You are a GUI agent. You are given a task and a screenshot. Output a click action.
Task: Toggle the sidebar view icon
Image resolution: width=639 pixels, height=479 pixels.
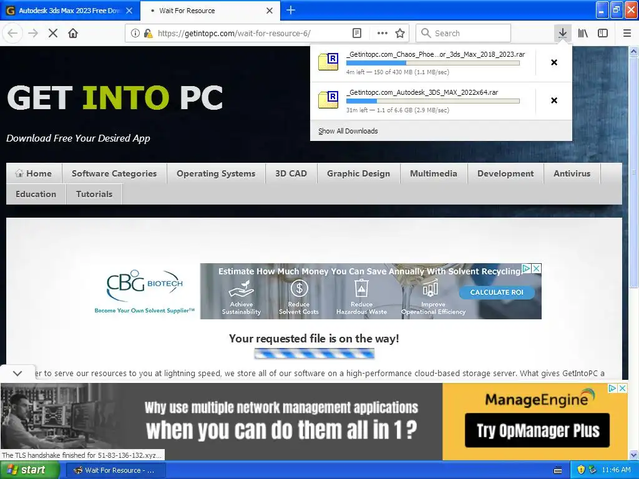pyautogui.click(x=603, y=33)
